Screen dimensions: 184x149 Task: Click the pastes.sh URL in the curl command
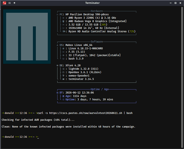click(86, 113)
